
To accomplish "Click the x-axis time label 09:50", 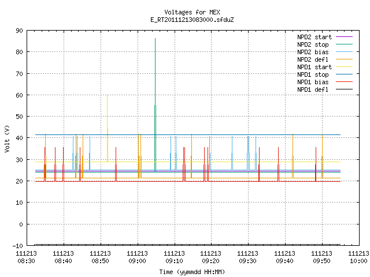I will coord(321,261).
